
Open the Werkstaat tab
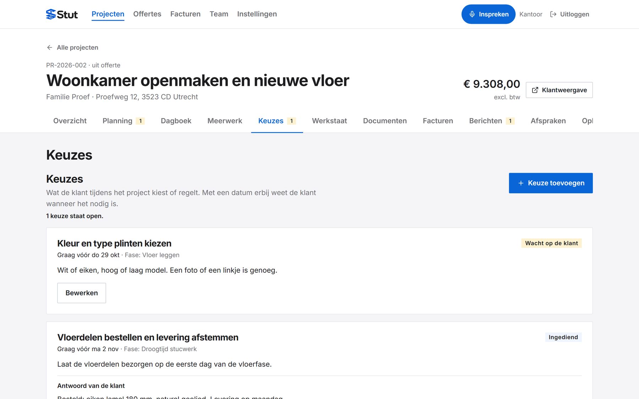[x=329, y=121]
